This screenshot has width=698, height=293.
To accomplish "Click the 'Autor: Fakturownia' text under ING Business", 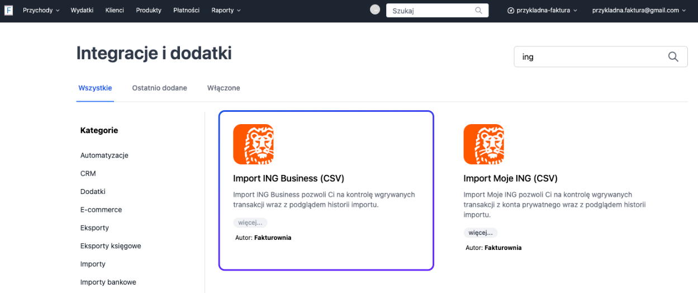I will (263, 238).
